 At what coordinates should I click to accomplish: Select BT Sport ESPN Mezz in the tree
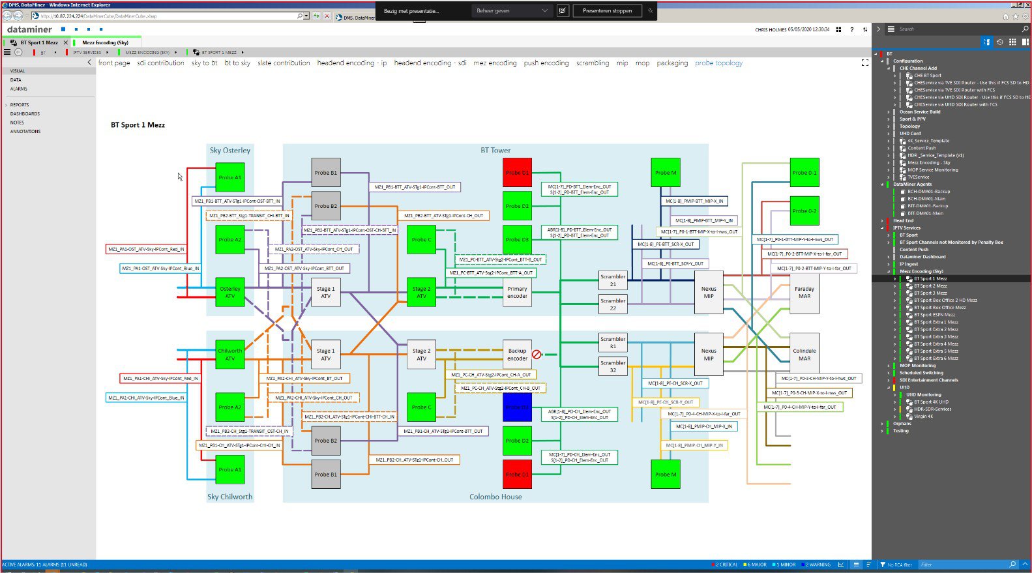point(934,315)
